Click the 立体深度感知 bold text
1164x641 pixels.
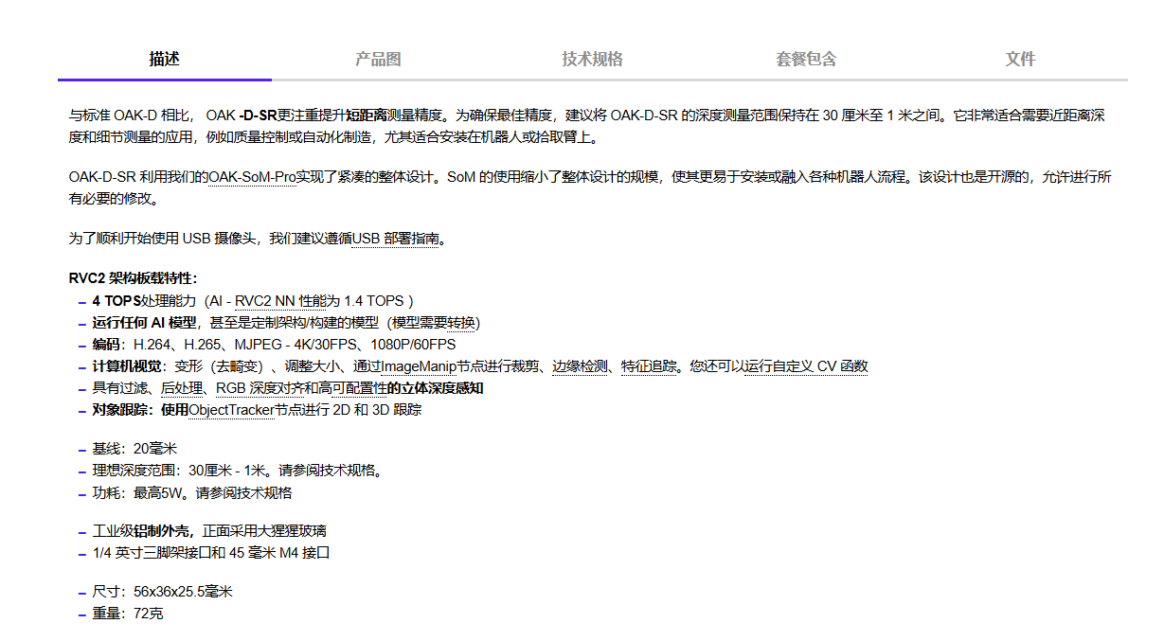point(436,388)
